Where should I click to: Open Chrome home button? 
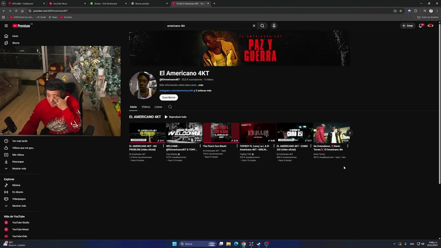[x=22, y=11]
